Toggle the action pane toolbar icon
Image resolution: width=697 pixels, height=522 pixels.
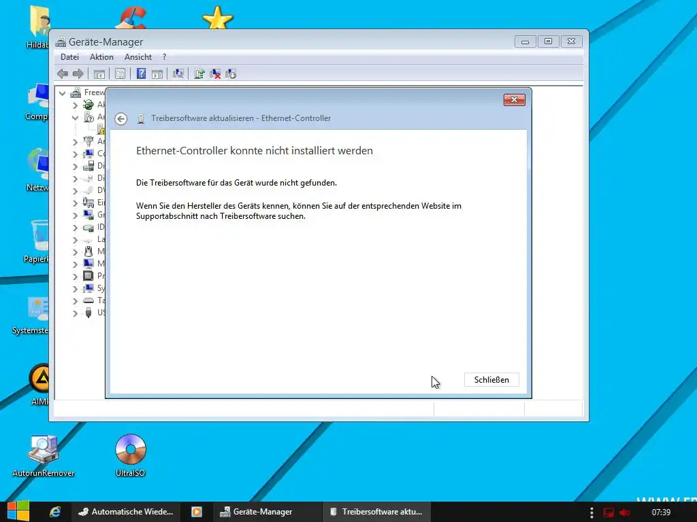[x=157, y=73]
